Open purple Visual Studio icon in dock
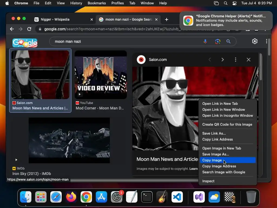This screenshot has width=277, height=208. (199, 197)
